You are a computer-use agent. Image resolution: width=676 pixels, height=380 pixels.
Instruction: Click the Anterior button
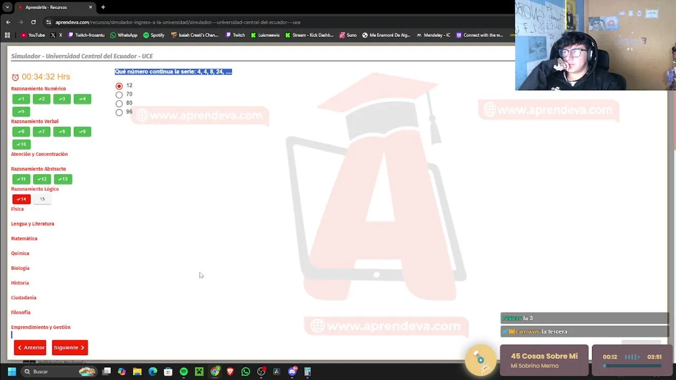point(30,347)
